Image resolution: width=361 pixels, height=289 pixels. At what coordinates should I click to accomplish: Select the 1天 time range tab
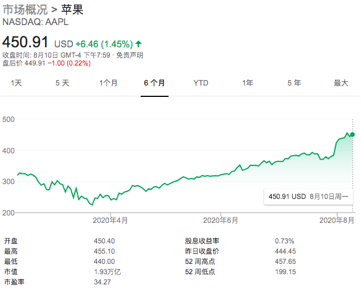pyautogui.click(x=17, y=83)
